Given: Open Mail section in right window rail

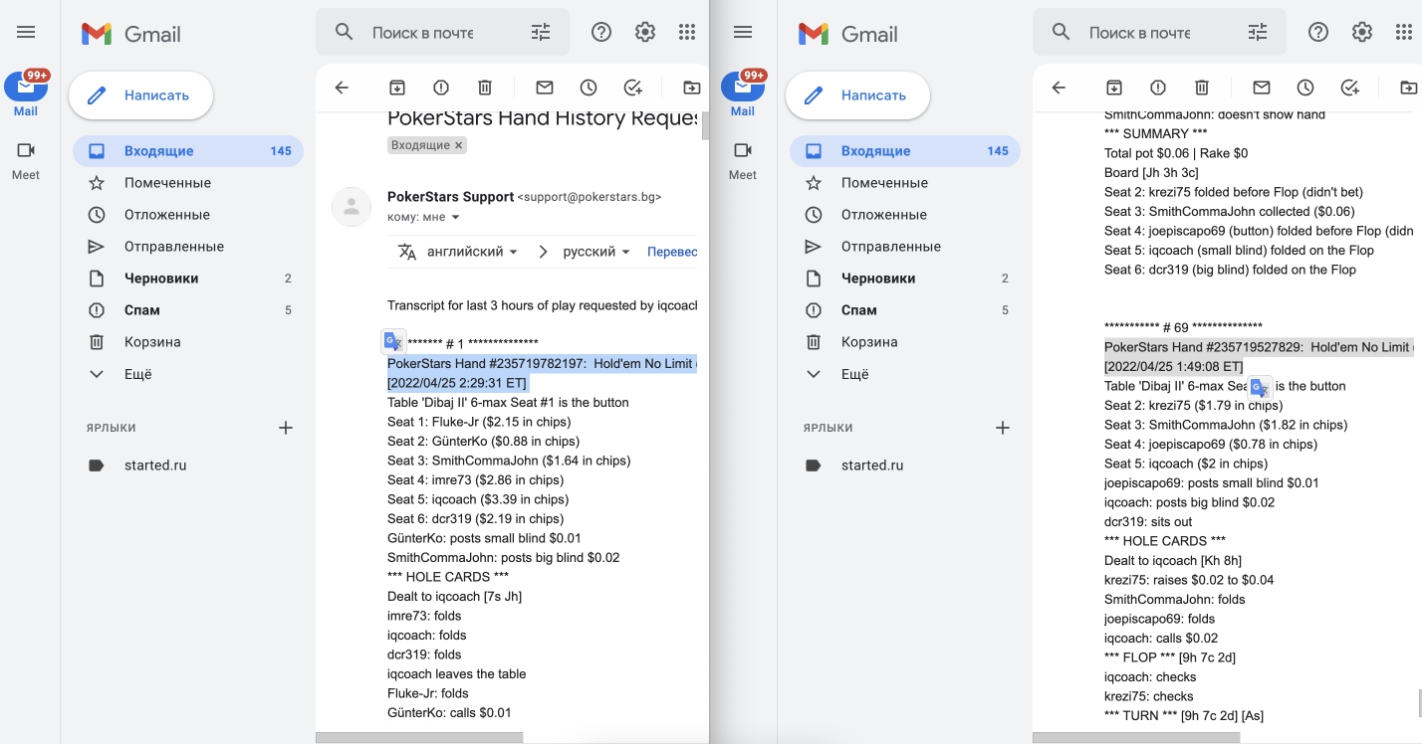Looking at the screenshot, I should click(x=743, y=94).
